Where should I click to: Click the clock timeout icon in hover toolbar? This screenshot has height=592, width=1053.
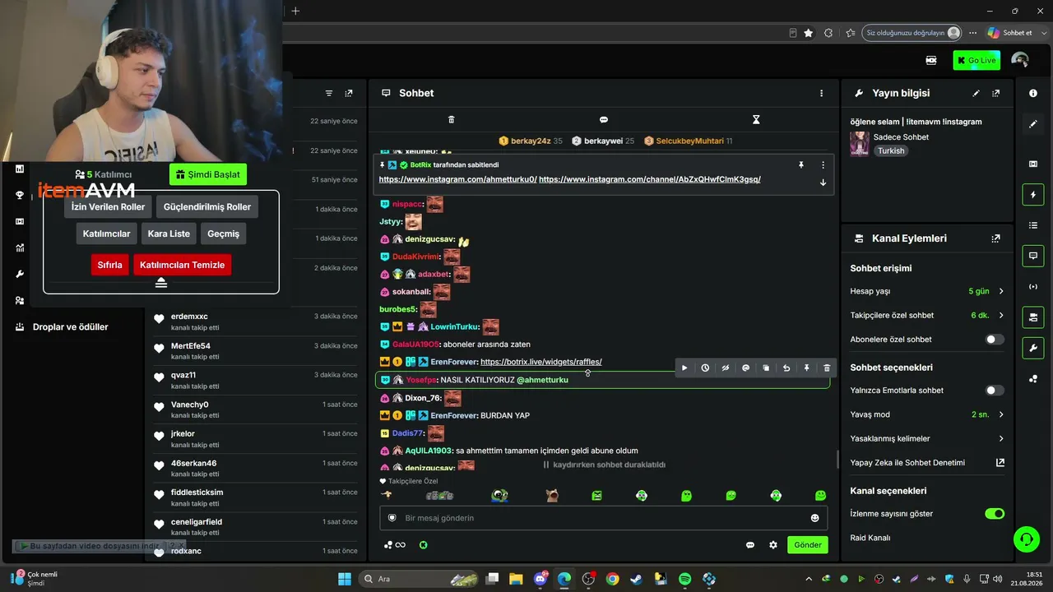705,368
